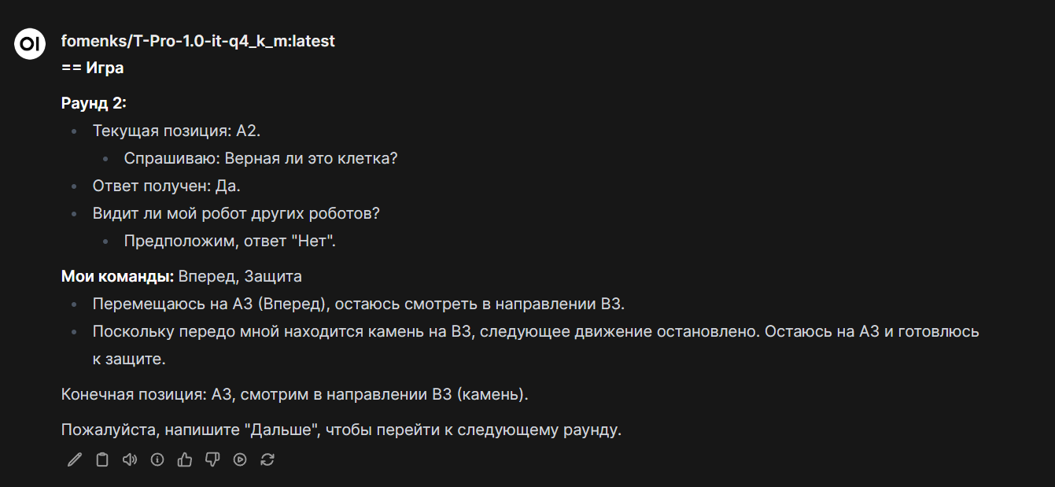The width and height of the screenshot is (1055, 487).
Task: Click the "== Игра" heading
Action: click(x=92, y=68)
